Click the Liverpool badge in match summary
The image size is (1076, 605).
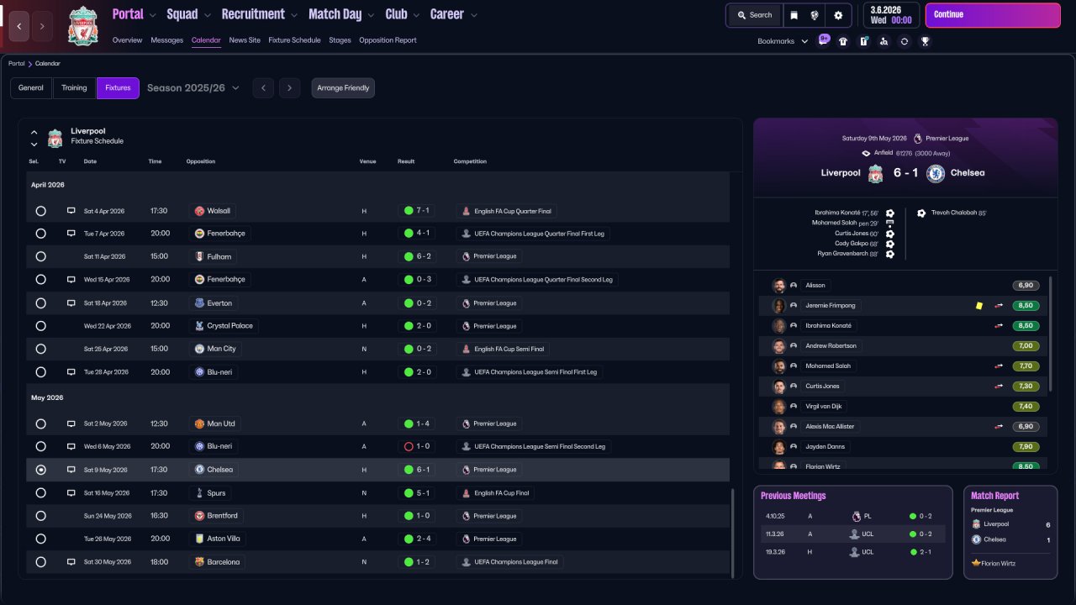pyautogui.click(x=876, y=173)
